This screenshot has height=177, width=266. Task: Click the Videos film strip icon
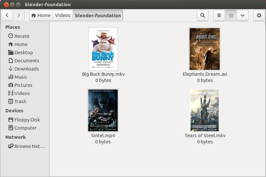11,93
